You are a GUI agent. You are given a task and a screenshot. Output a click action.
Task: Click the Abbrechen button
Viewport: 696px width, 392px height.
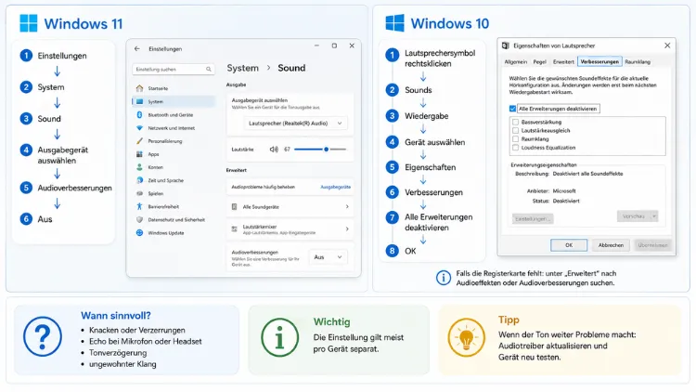(x=611, y=245)
